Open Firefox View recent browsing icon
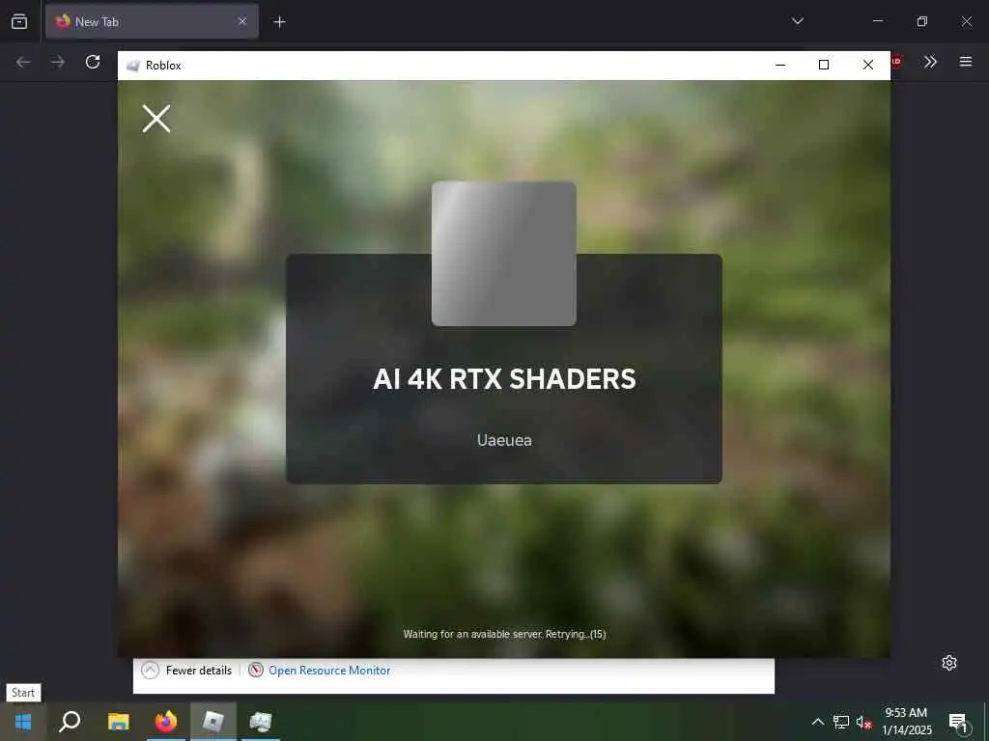Viewport: 989px width, 741px height. point(19,21)
